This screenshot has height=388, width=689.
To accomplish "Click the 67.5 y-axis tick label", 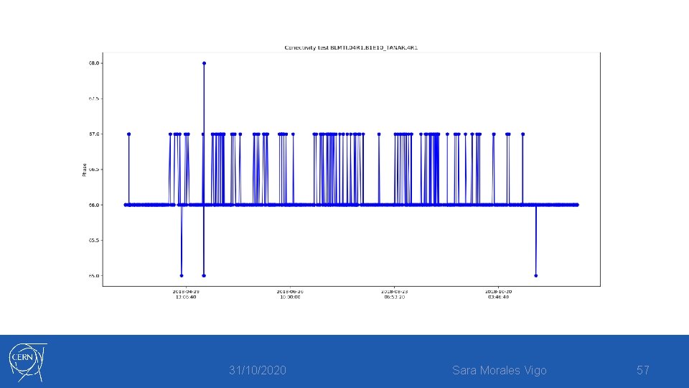I will coord(93,99).
